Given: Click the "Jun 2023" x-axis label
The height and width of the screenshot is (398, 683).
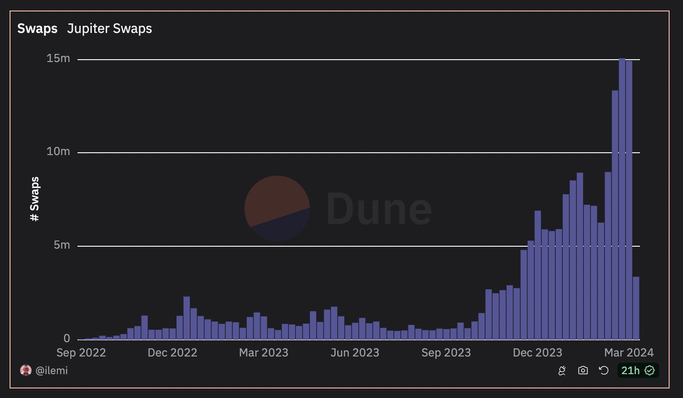Looking at the screenshot, I should [x=355, y=353].
